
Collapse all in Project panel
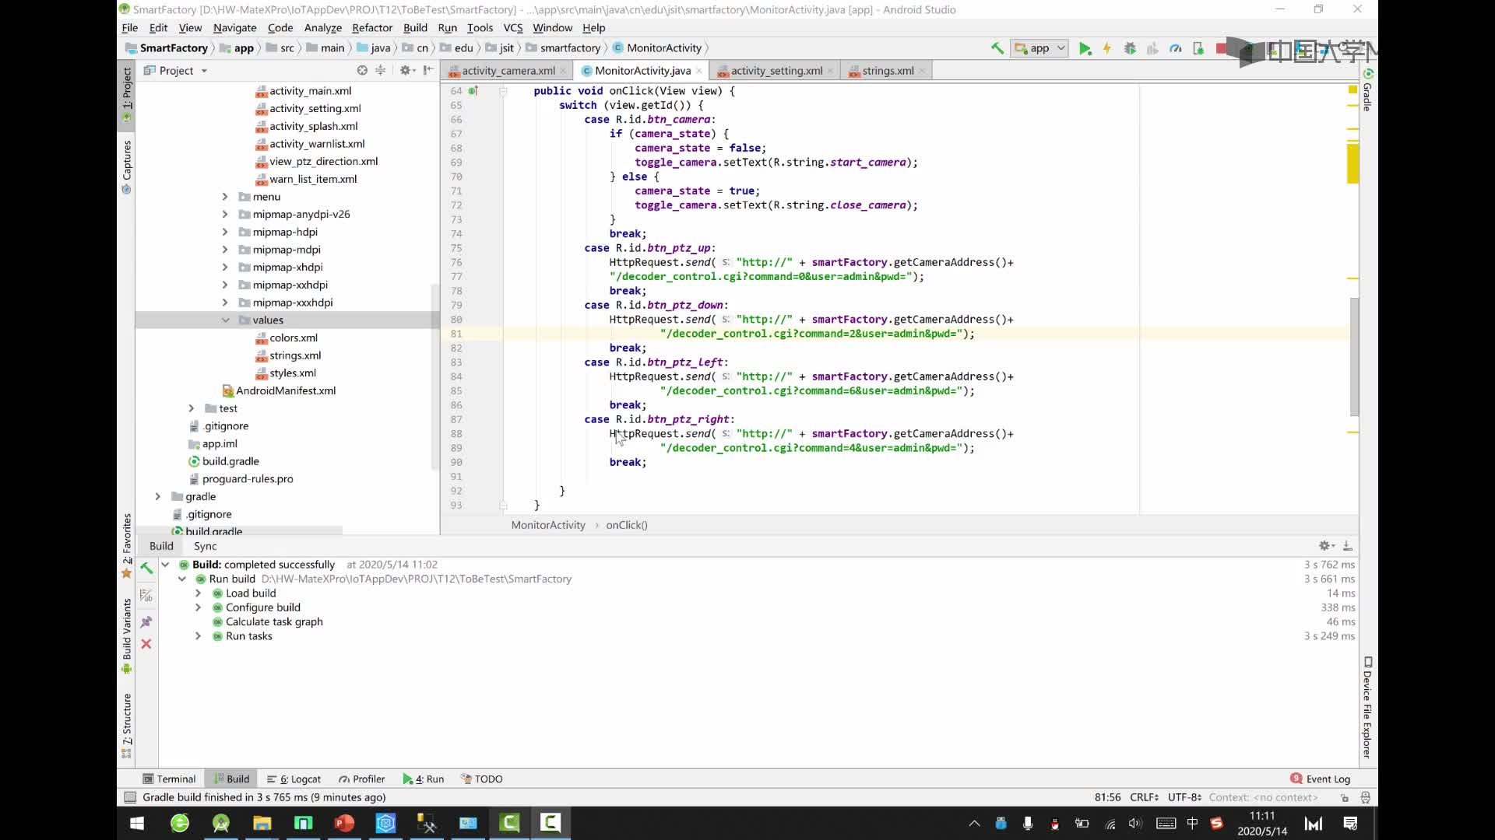click(380, 70)
